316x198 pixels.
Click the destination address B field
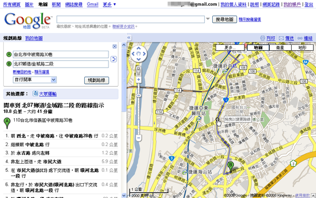coord(61,64)
